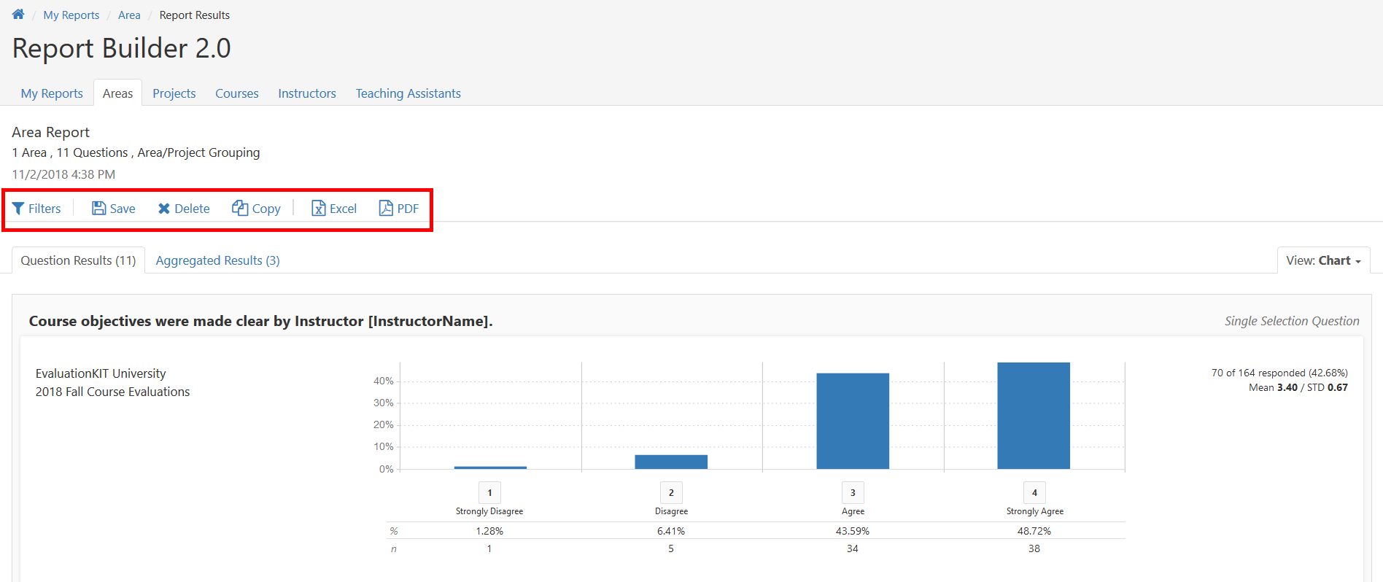Screen dimensions: 1383x582
Task: Click the 40% axis label
Action: [x=384, y=381]
